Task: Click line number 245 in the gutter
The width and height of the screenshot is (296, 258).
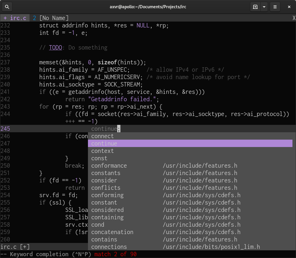Action: pyautogui.click(x=5, y=129)
